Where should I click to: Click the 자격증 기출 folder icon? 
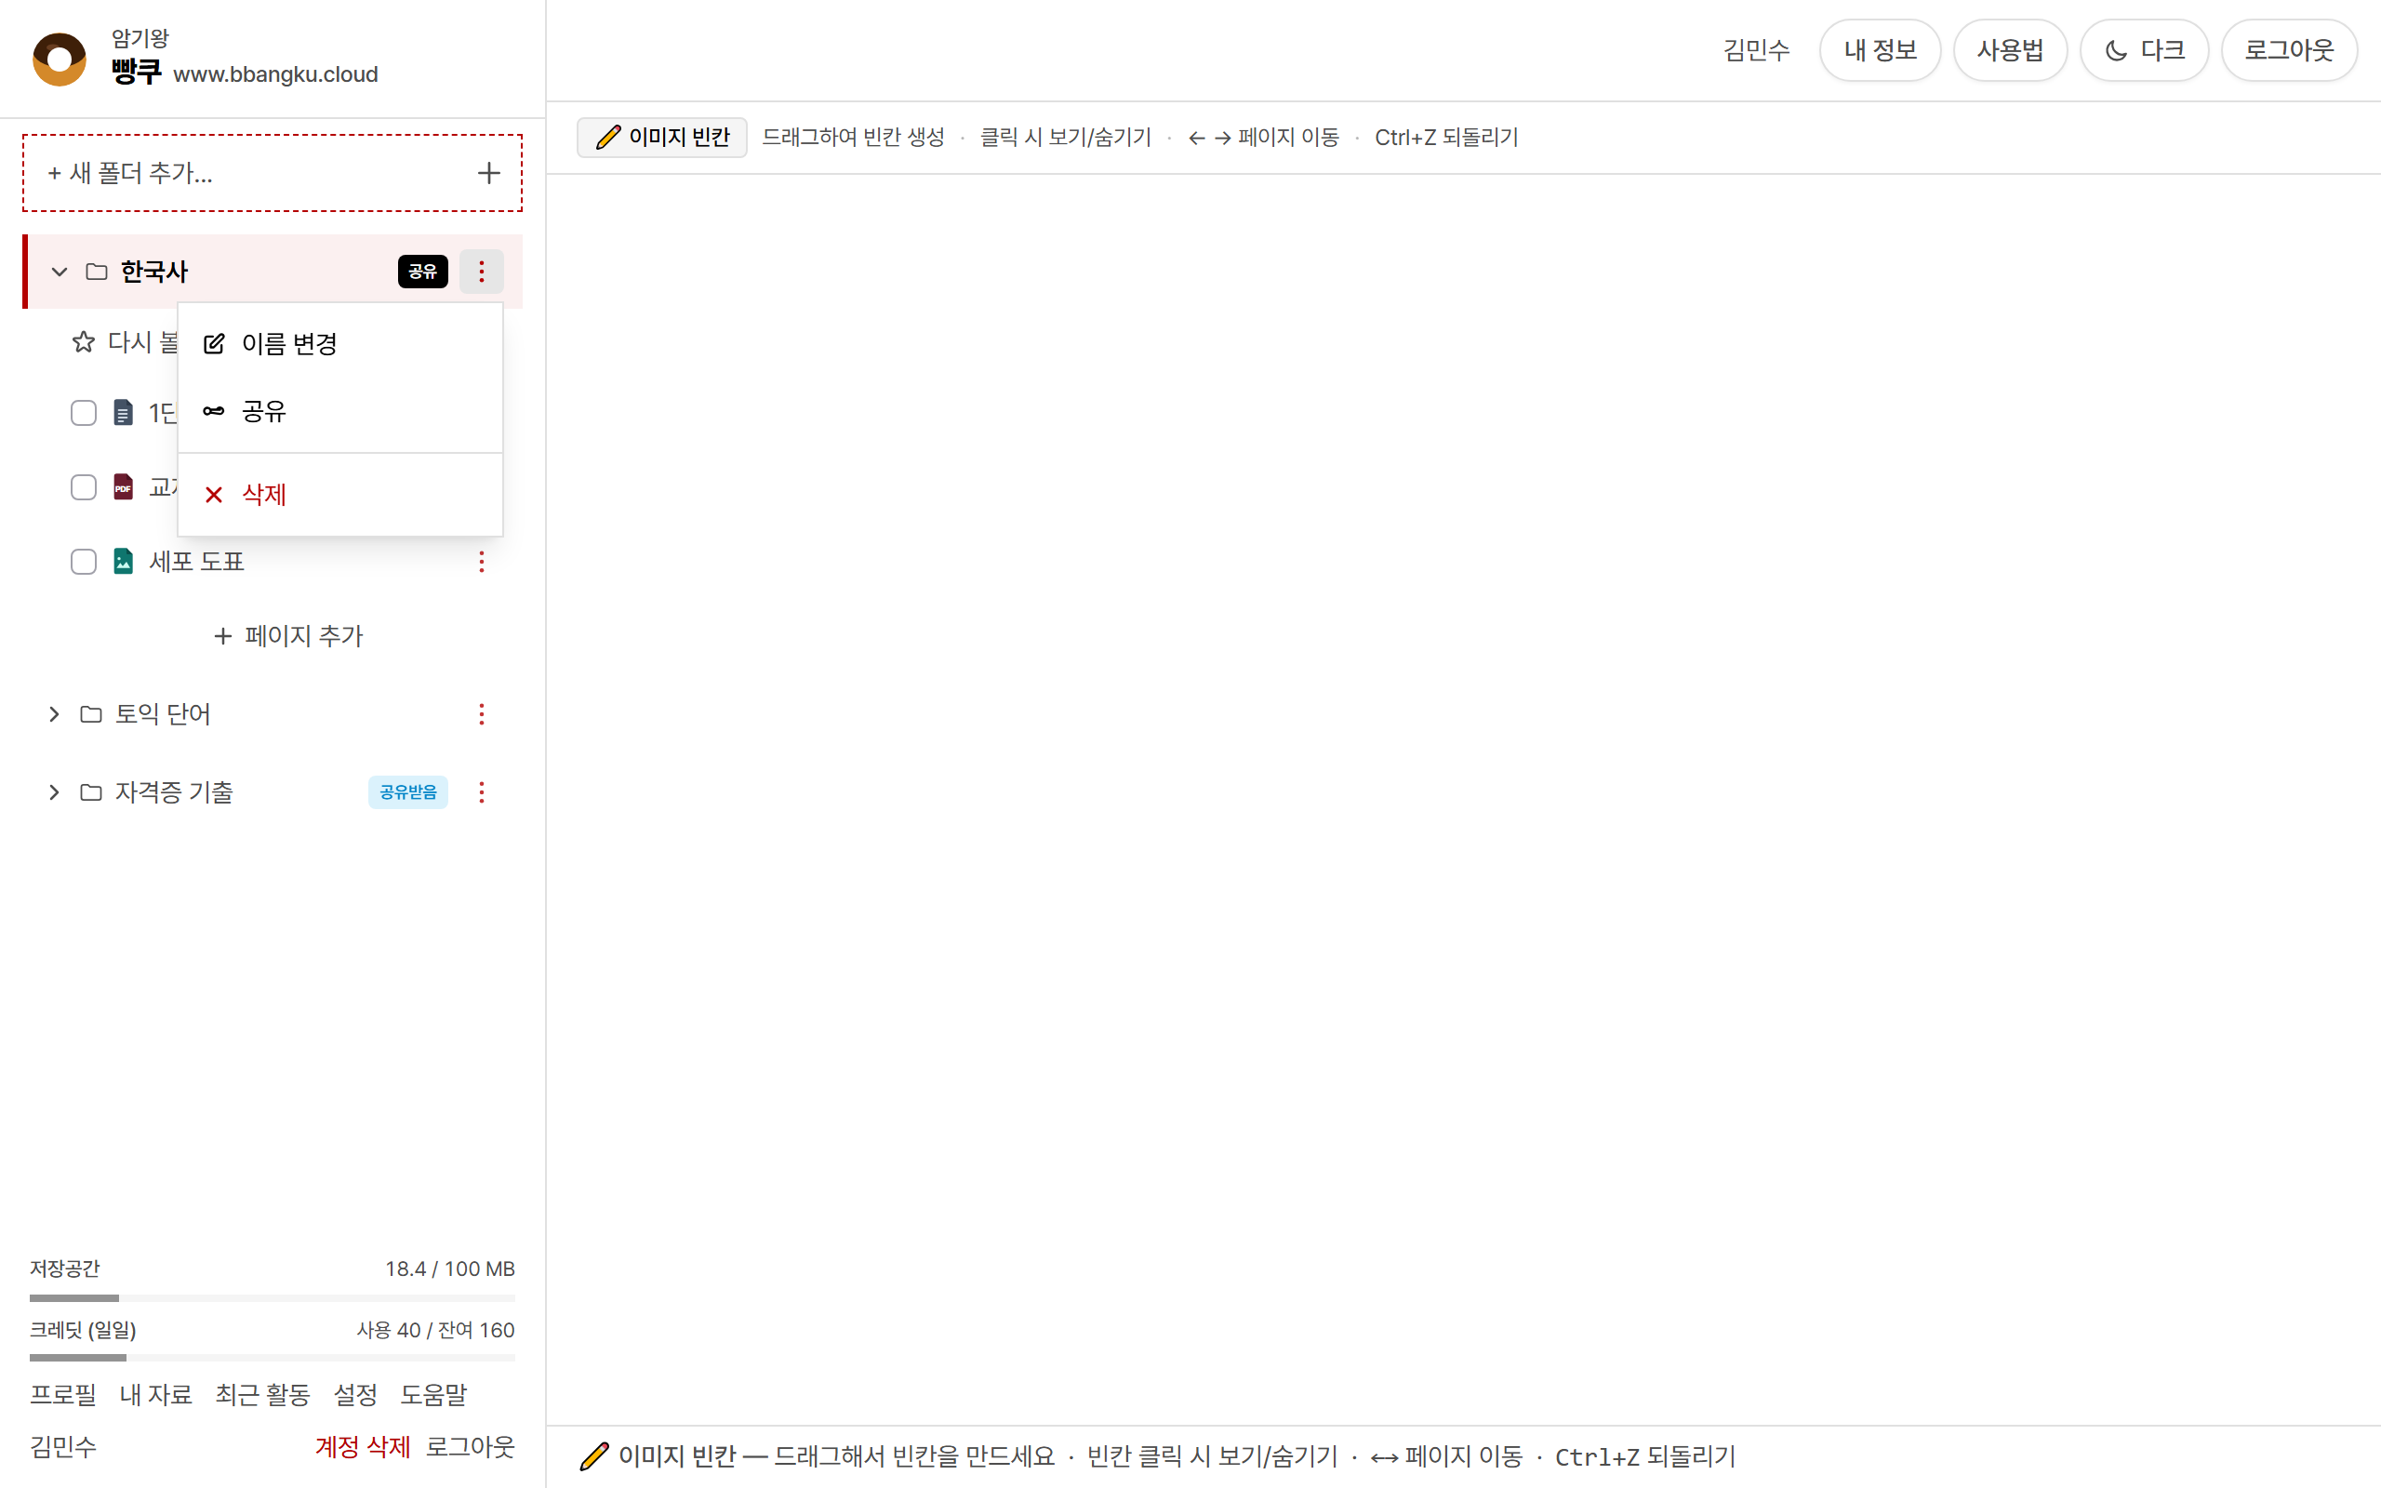90,792
